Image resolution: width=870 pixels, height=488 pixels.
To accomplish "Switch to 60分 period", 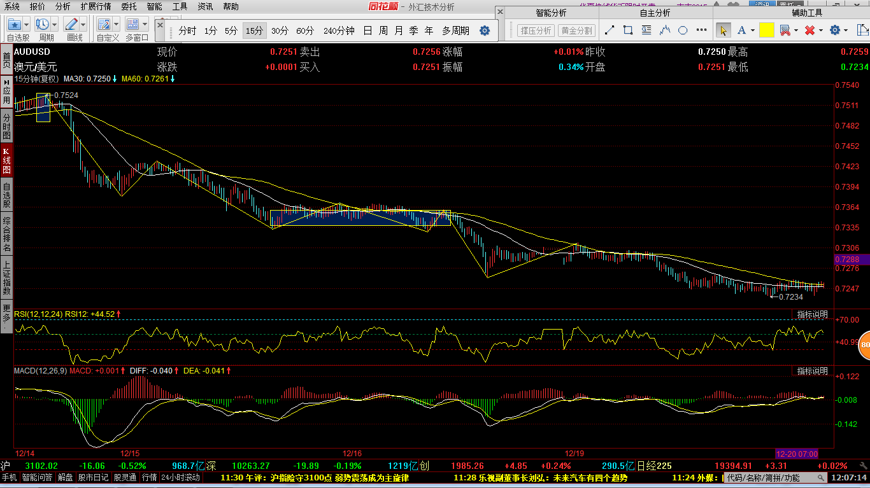I will [x=305, y=31].
